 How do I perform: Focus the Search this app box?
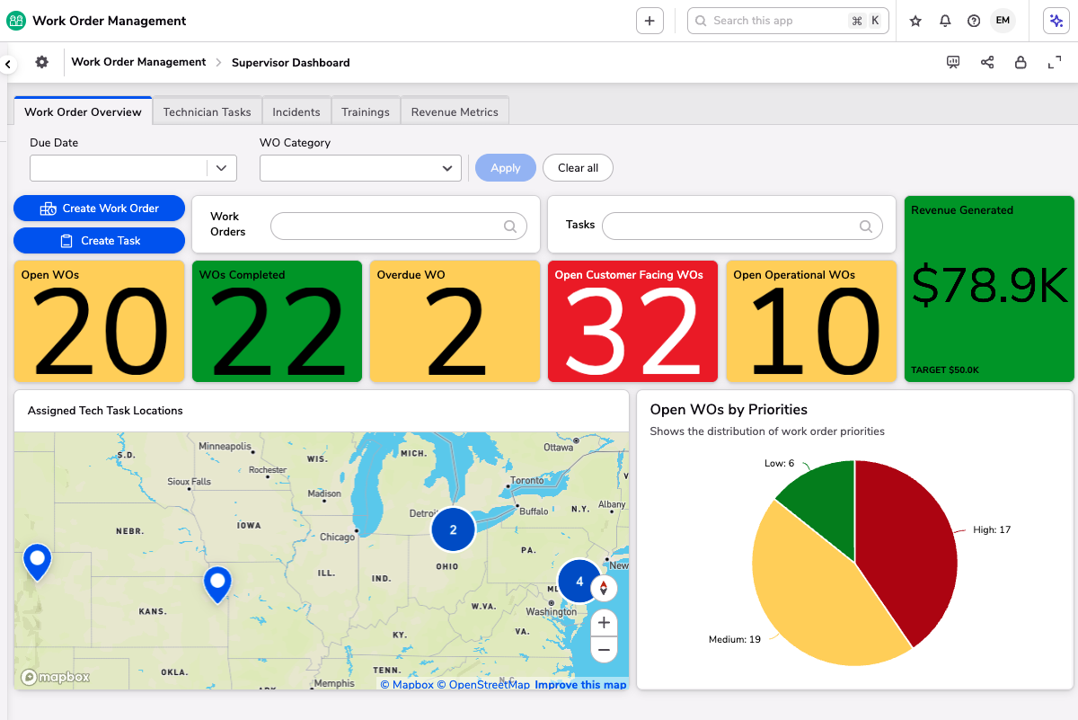coord(788,21)
